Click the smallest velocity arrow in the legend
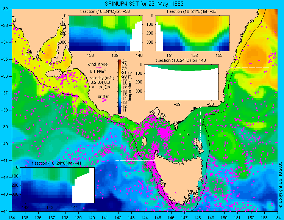Viewport: 284px width, 220px height. (x=94, y=87)
